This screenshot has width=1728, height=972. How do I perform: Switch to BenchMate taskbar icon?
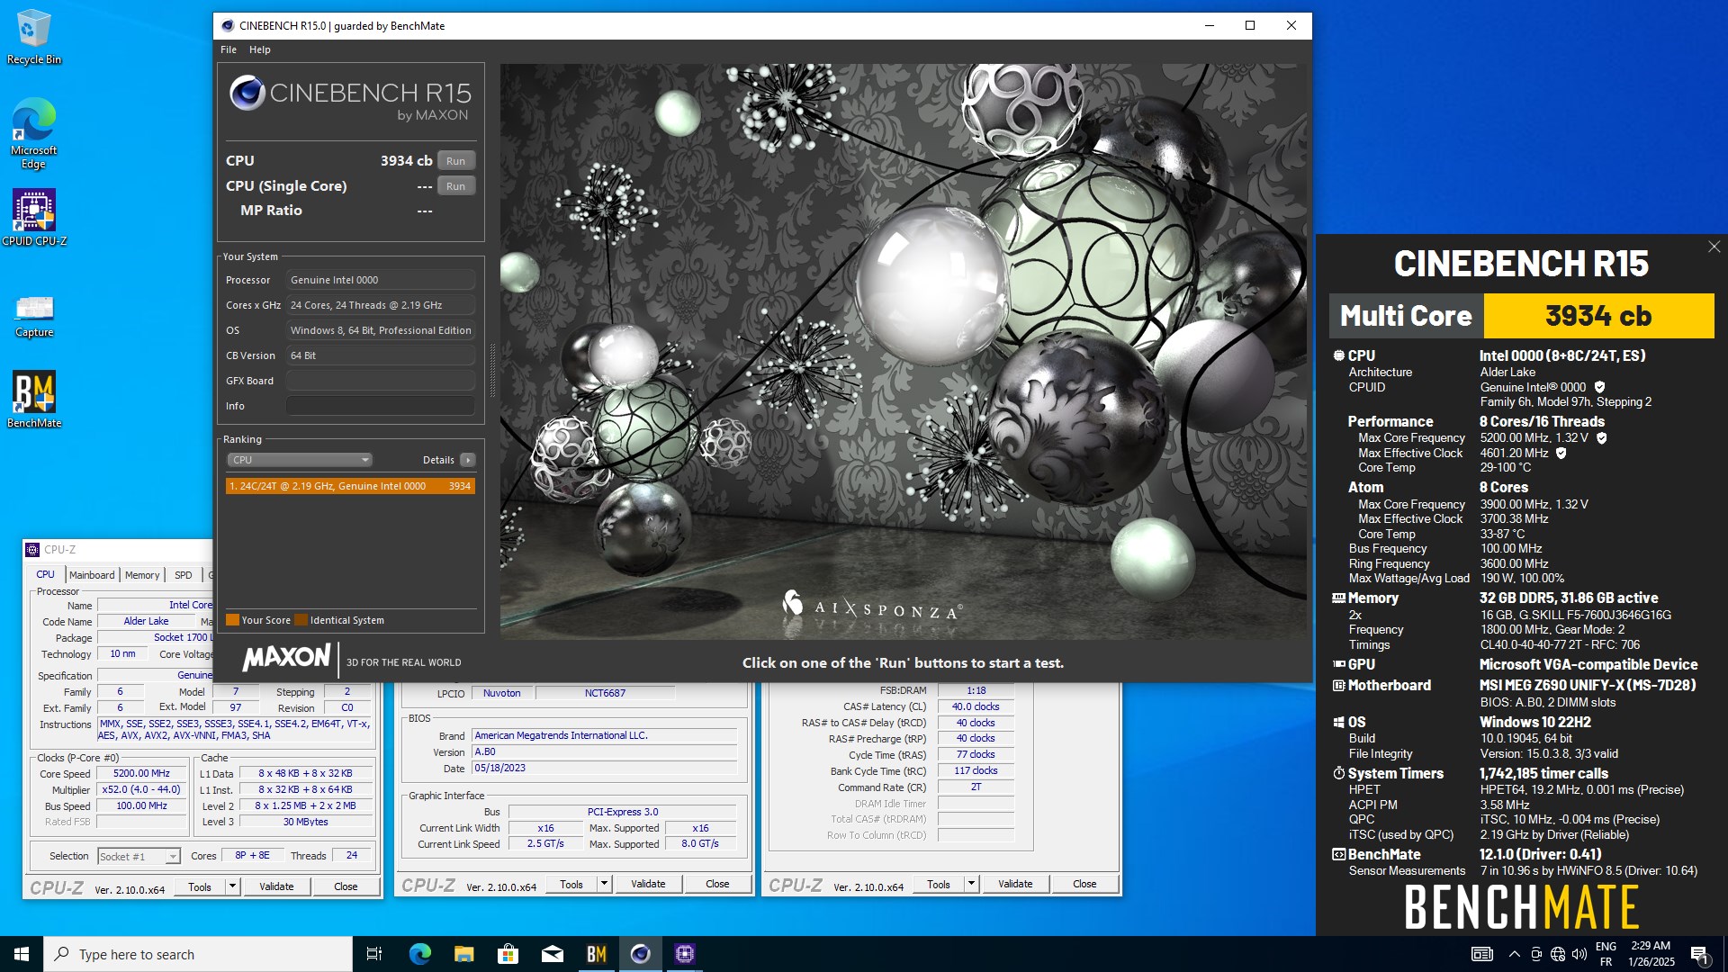[596, 954]
